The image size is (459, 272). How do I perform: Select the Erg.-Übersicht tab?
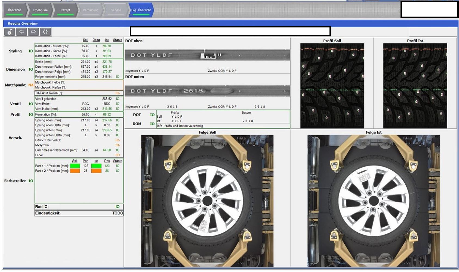coord(141,10)
